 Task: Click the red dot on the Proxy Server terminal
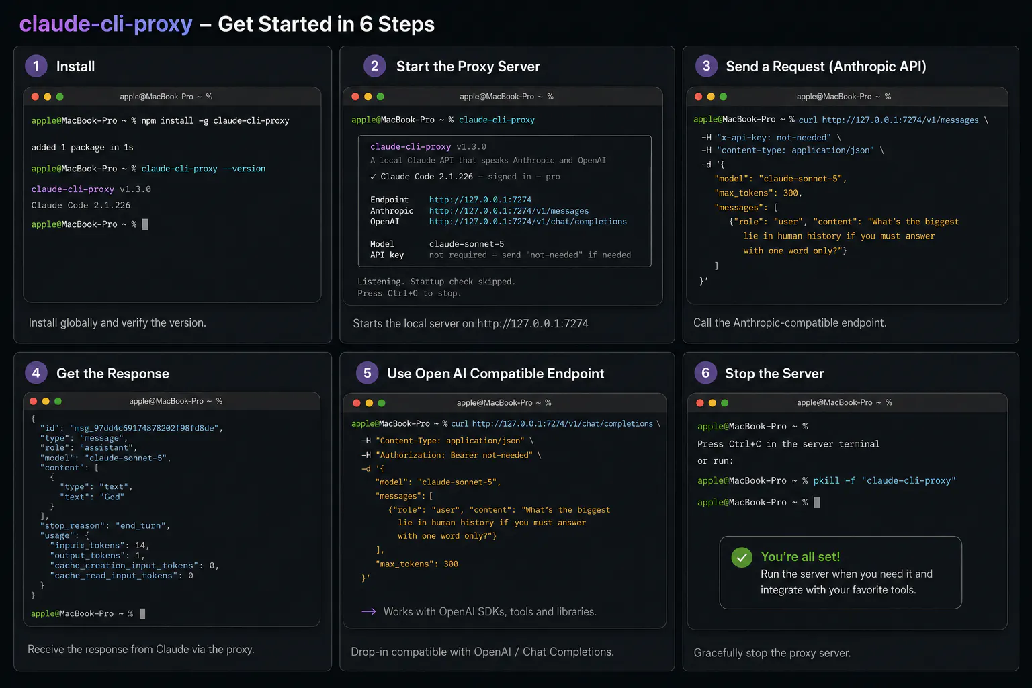[355, 97]
